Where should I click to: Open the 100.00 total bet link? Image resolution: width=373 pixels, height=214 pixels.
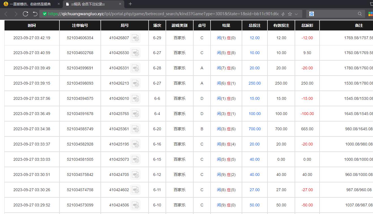[x=255, y=114]
